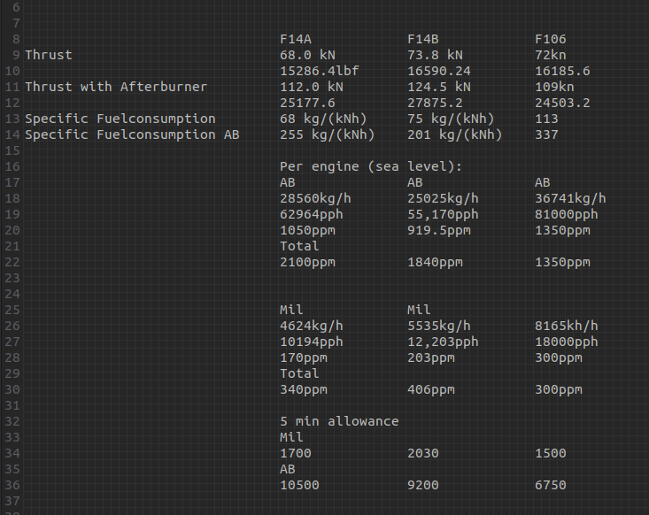Click the 919.5ppm value
The height and width of the screenshot is (515, 649).
(x=439, y=230)
